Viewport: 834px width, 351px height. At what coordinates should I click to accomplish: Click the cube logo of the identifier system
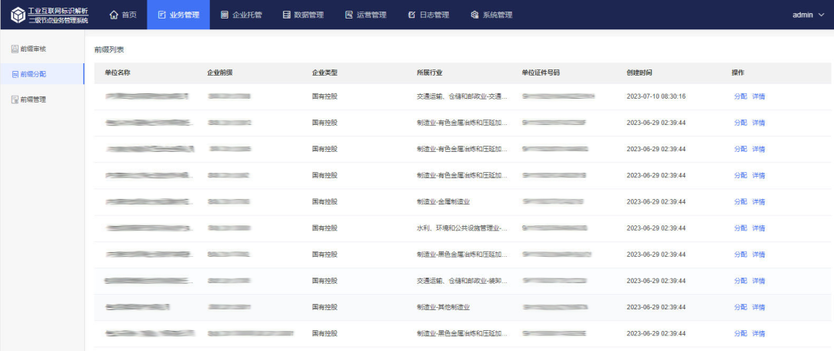point(19,15)
